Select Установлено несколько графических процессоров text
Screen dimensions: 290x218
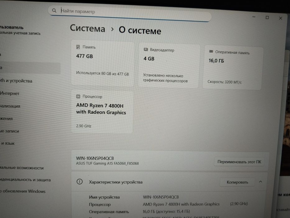(x=165, y=78)
